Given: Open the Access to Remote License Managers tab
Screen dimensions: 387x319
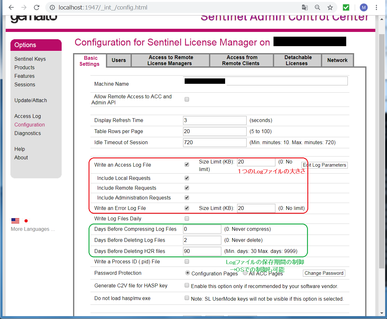Looking at the screenshot, I should [170, 60].
